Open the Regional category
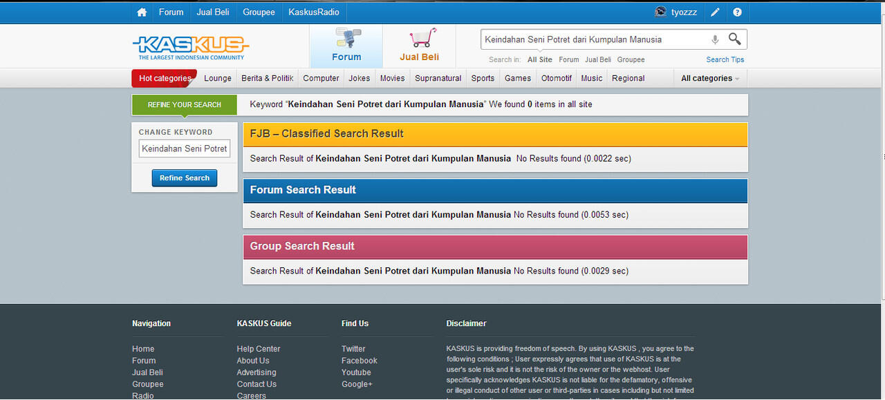 pos(628,79)
